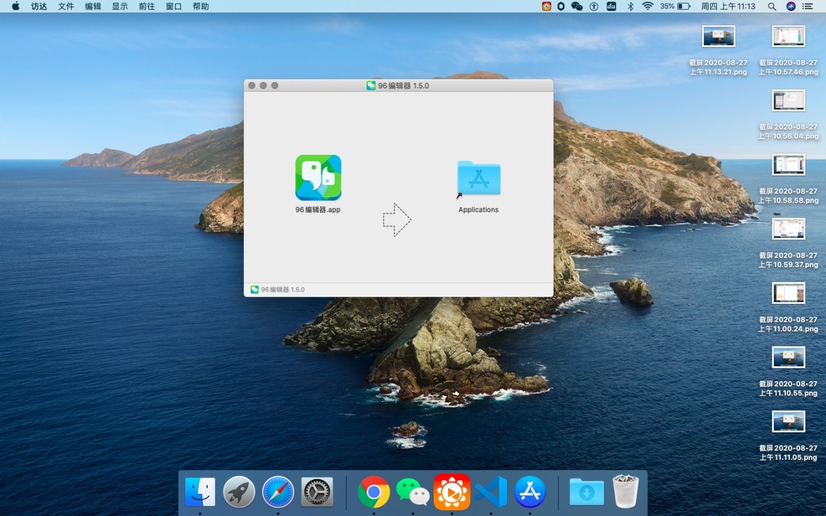Screen dimensions: 826x516
Task: Open Spotlight search magnifier
Action: click(x=772, y=6)
